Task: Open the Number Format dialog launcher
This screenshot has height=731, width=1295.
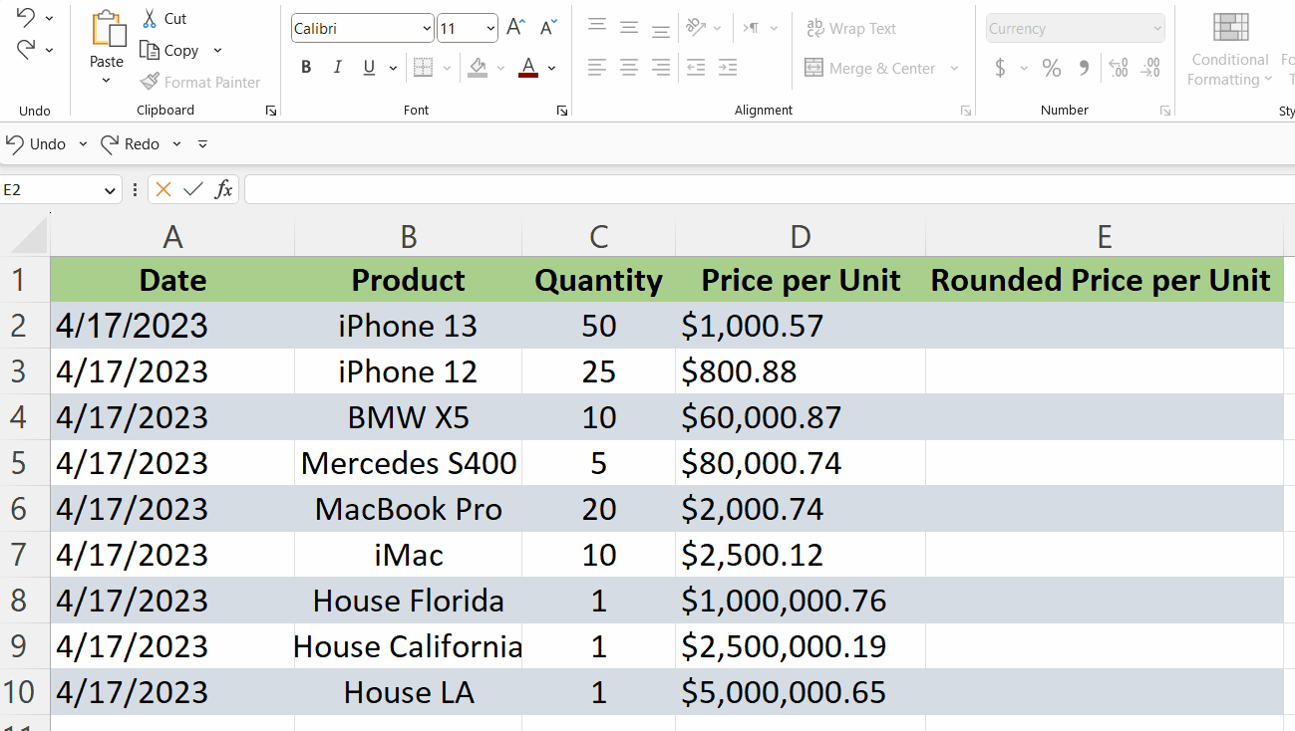Action: (x=1164, y=111)
